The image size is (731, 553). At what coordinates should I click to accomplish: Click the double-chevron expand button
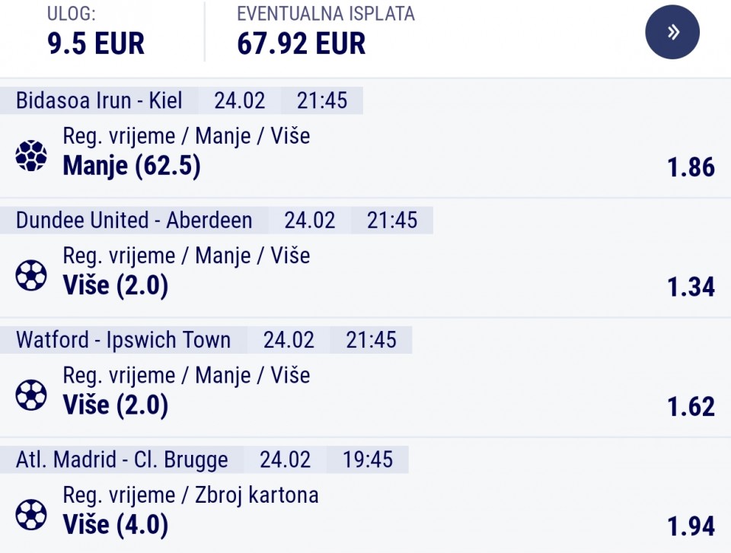(672, 32)
